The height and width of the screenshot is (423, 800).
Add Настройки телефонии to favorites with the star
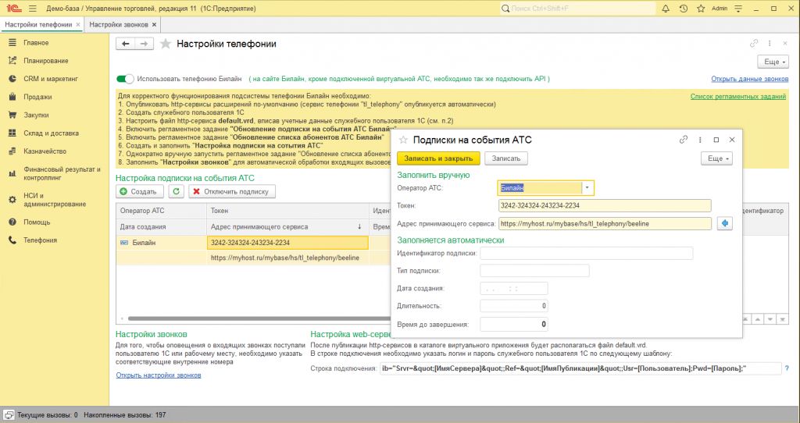click(x=166, y=44)
